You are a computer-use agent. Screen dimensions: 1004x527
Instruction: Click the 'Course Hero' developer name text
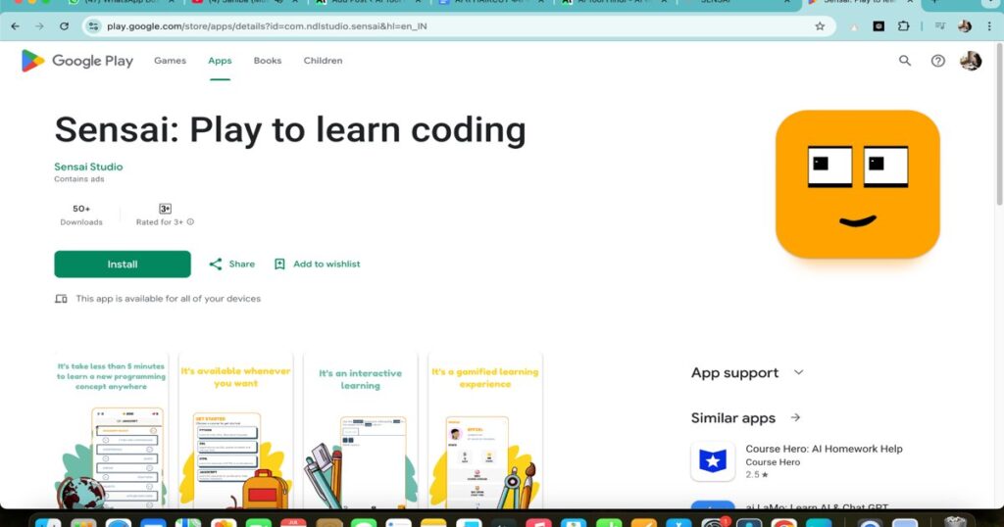773,462
